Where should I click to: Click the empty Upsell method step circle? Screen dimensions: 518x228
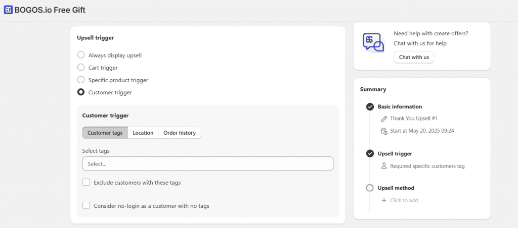pos(370,188)
